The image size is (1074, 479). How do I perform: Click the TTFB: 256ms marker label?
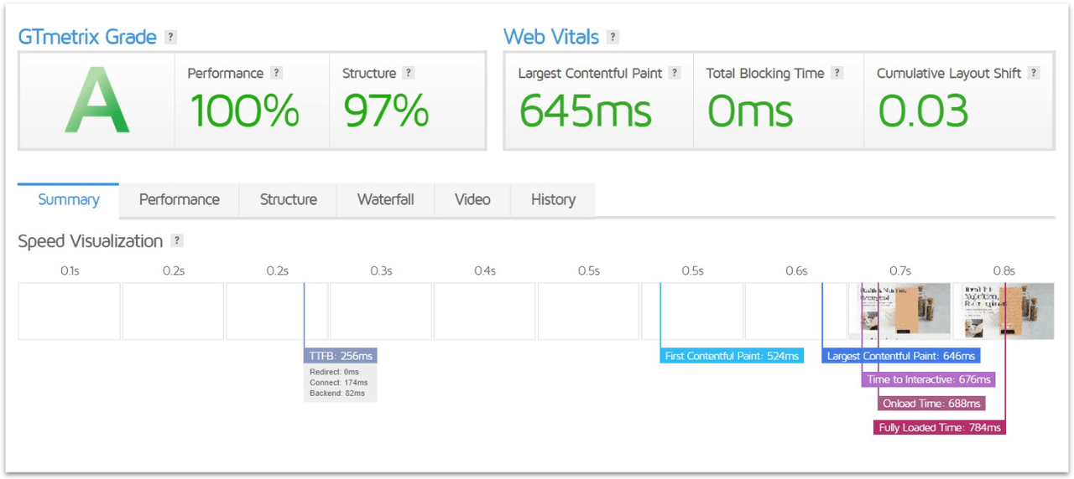pyautogui.click(x=341, y=356)
